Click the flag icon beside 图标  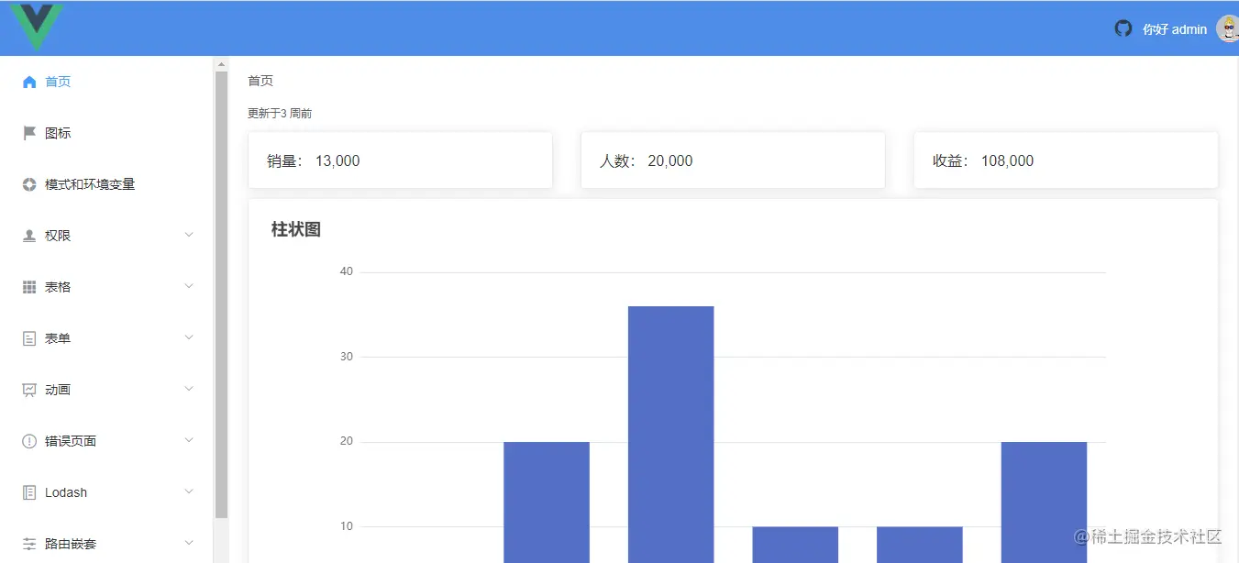pos(29,133)
